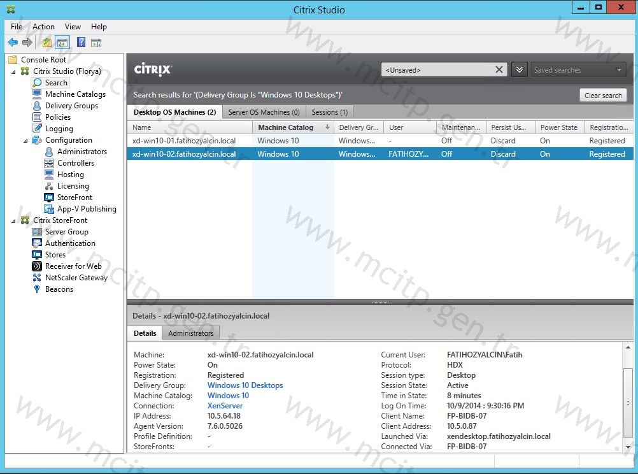Viewport: 638px width, 474px height.
Task: Sort by the Maintenan... column header
Action: [x=462, y=127]
